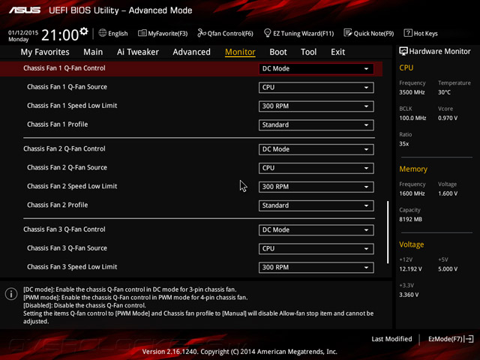Image resolution: width=480 pixels, height=360 pixels.
Task: Click the info icon beside help text
Action: (11, 294)
